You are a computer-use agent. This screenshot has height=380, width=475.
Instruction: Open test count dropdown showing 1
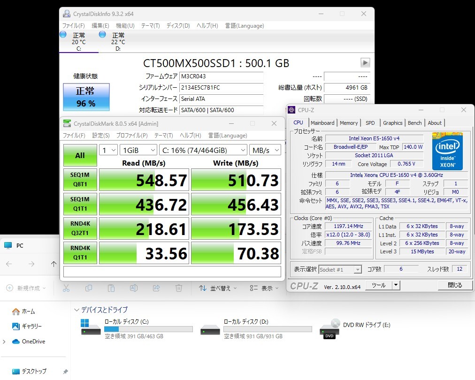tap(108, 150)
